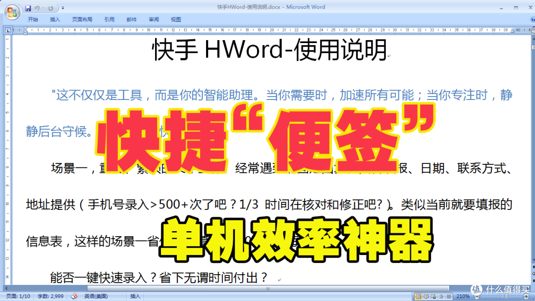Click the 页面: 1/10 status indicator
This screenshot has height=301, width=535.
[x=18, y=296]
